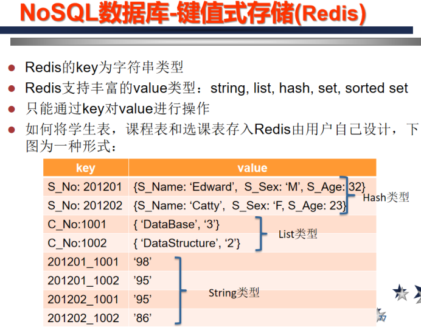Click the value '98'
Screen dimensions: 421x327
point(142,262)
